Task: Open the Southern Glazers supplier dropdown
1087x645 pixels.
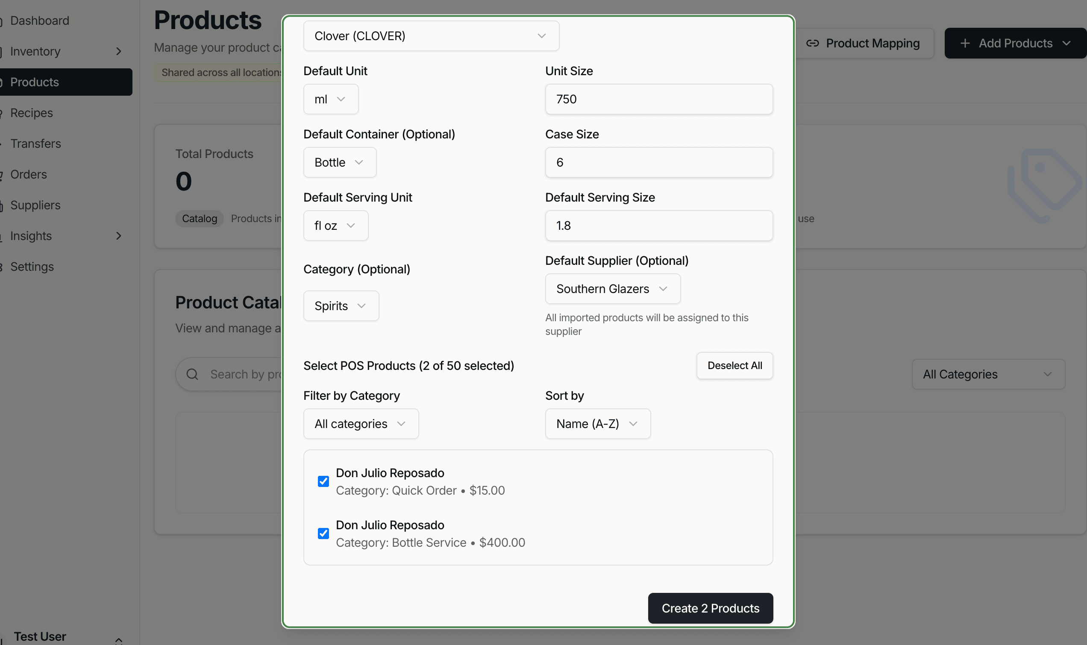Action: [x=612, y=289]
